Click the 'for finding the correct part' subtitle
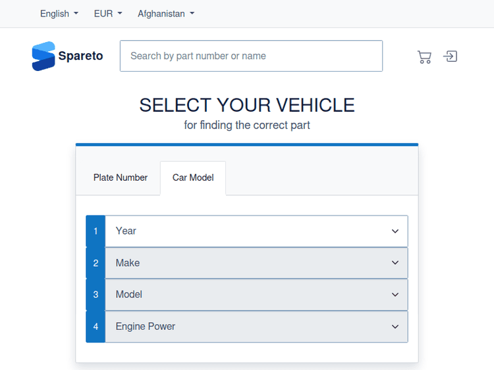 tap(247, 125)
